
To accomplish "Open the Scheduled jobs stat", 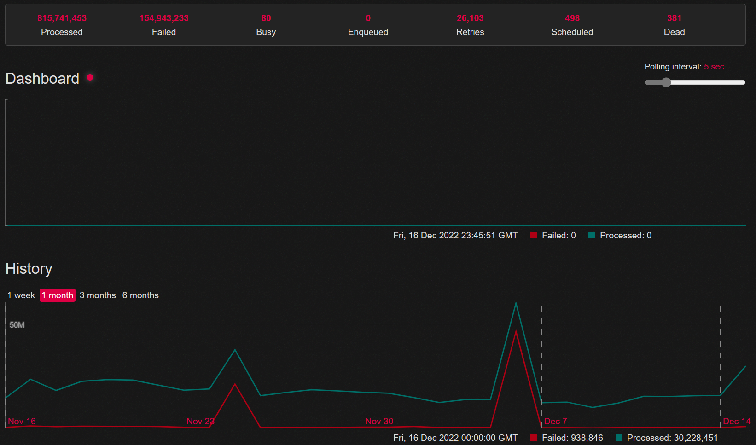I will pyautogui.click(x=572, y=25).
